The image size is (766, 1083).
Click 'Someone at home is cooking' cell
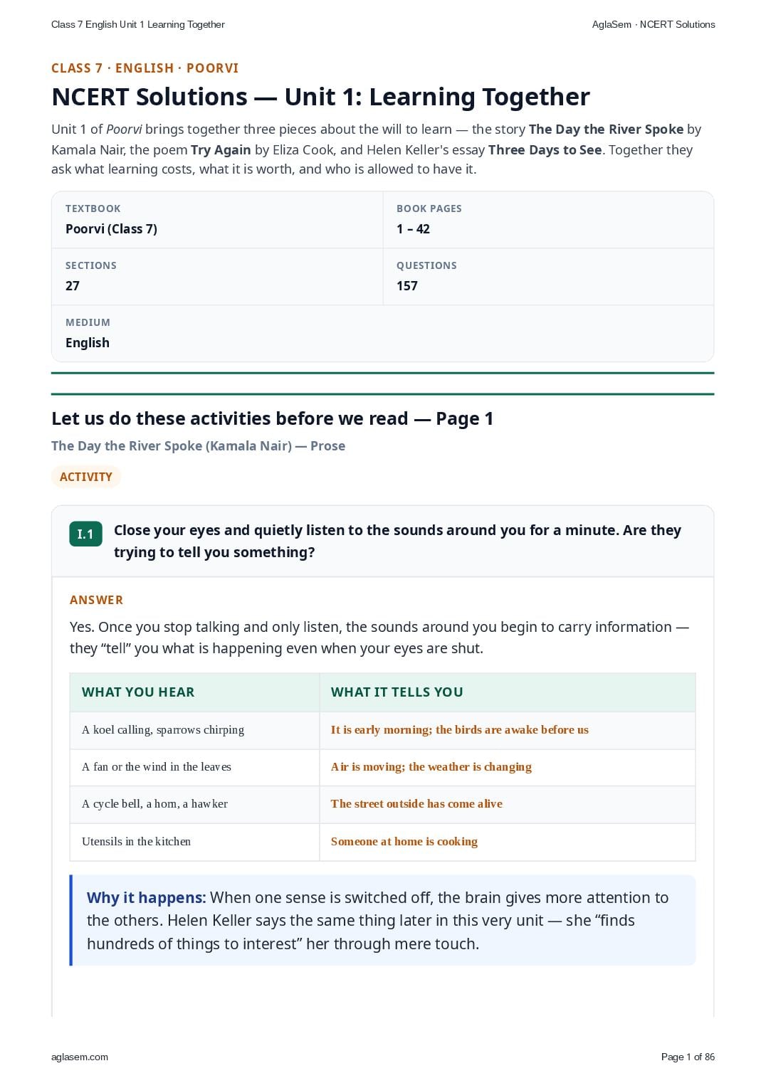[x=508, y=842]
